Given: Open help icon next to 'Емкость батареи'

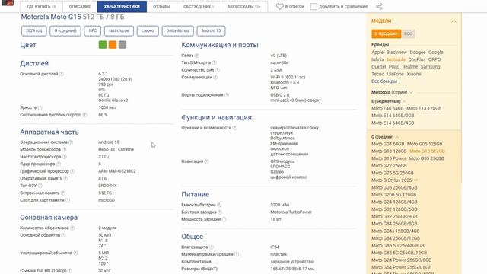Looking at the screenshot, I should [x=219, y=205].
